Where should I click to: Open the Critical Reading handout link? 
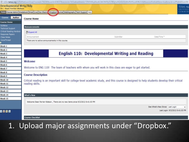tap(10, 31)
